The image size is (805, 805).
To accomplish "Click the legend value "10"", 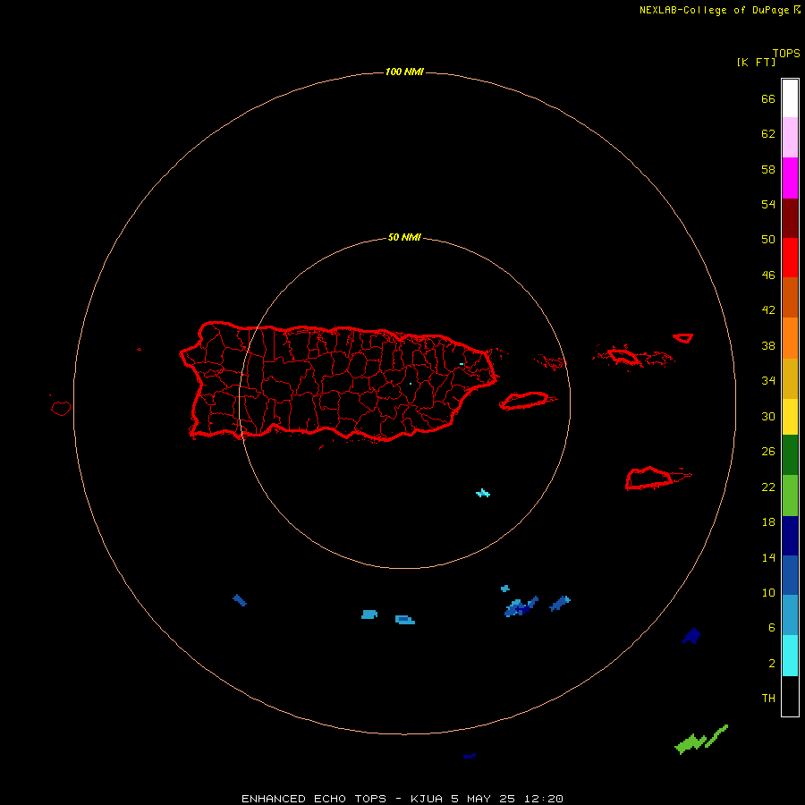I will (x=768, y=592).
